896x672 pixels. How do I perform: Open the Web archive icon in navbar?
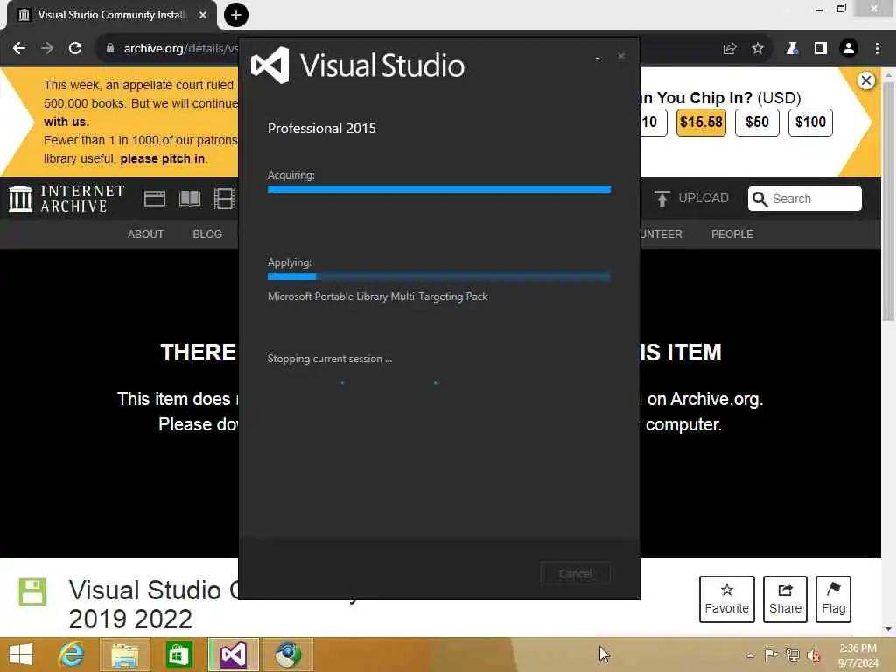[x=154, y=199]
